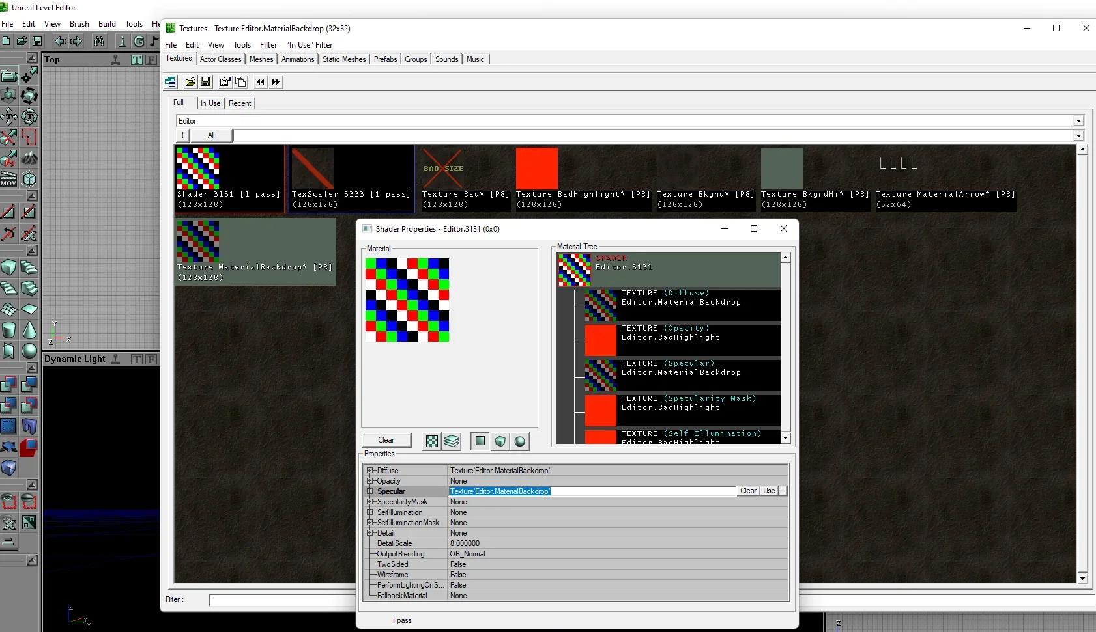
Task: Select the Texture BadHighlight red thumbnail
Action: 537,169
